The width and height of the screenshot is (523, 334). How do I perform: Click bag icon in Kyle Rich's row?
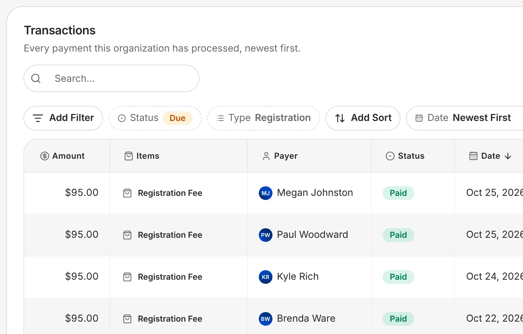pos(127,277)
